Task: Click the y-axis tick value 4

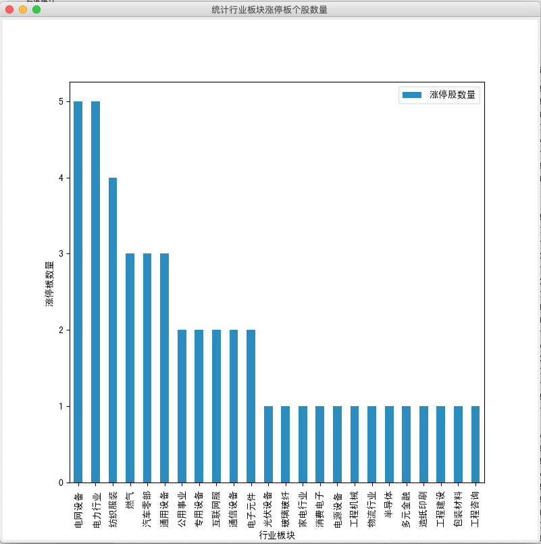Action: [61, 178]
